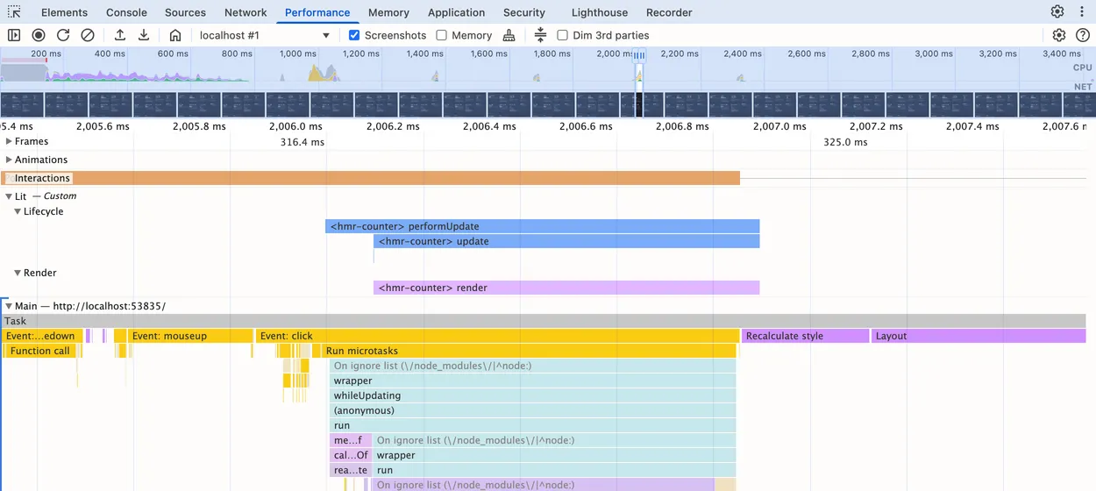Select the Event: mousedown entry
The height and width of the screenshot is (491, 1096).
42,336
